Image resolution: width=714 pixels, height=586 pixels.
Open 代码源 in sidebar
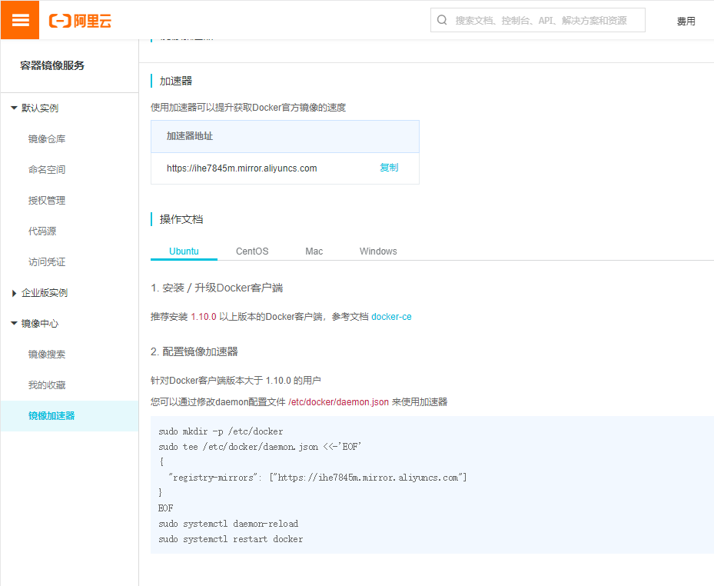pyautogui.click(x=42, y=231)
